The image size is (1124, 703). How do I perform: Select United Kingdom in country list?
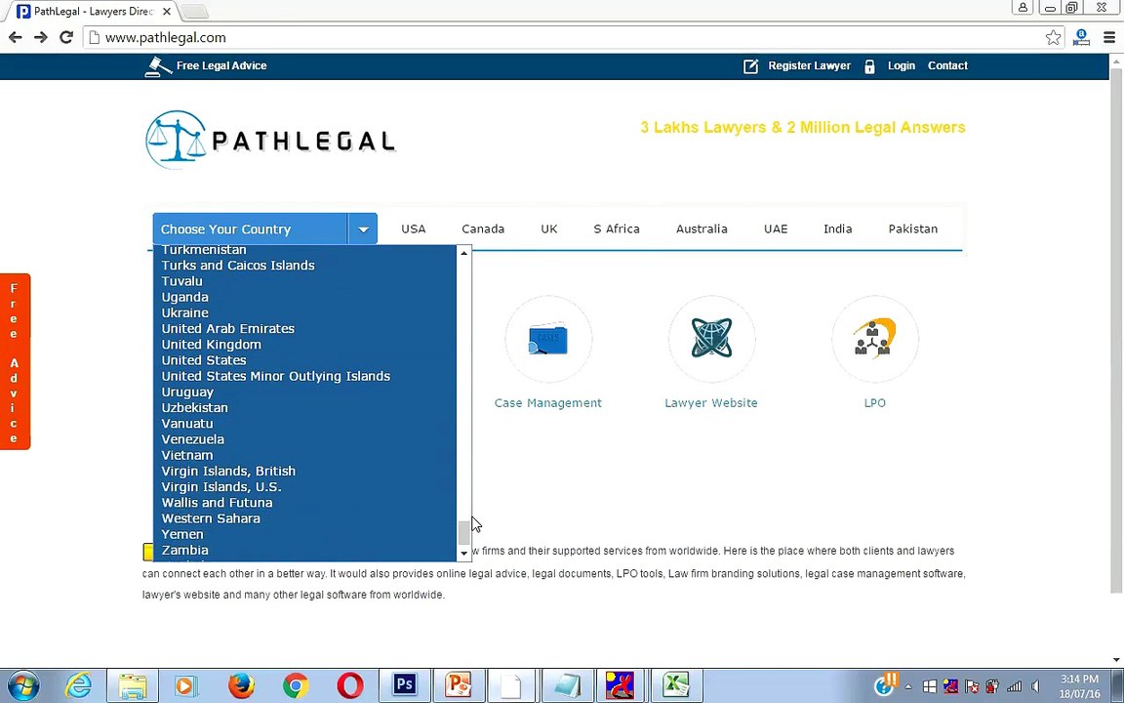tap(211, 345)
